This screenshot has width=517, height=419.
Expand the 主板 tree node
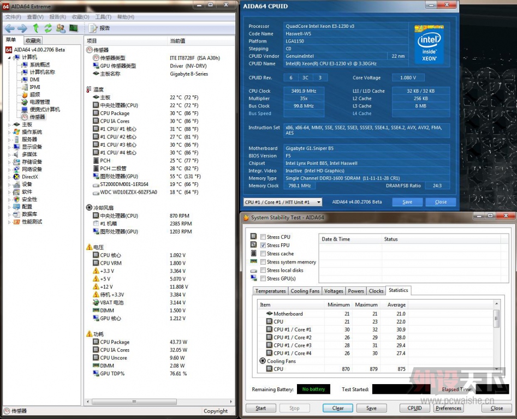pyautogui.click(x=9, y=124)
